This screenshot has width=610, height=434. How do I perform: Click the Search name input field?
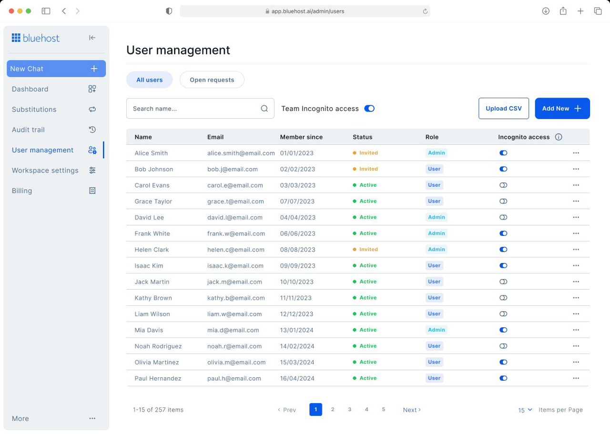click(200, 109)
